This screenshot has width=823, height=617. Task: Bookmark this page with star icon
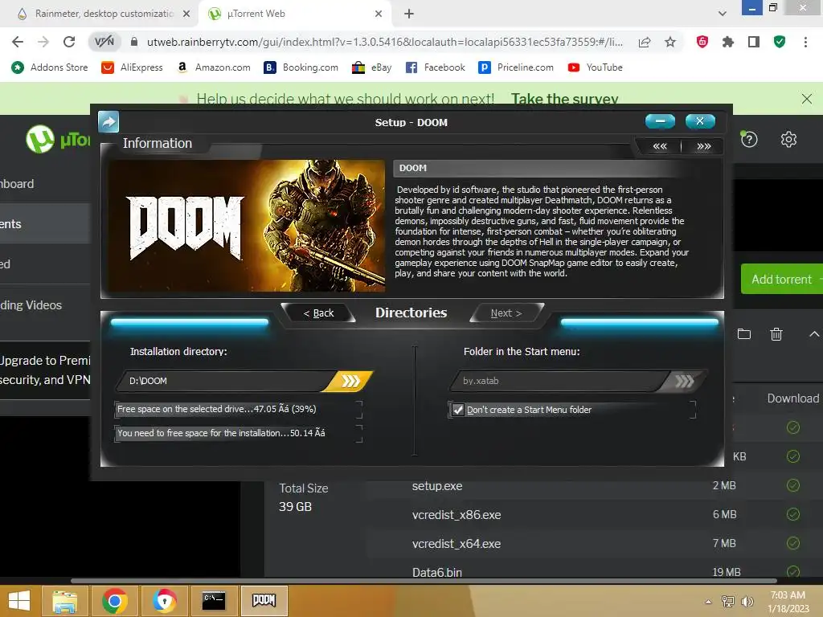[670, 42]
